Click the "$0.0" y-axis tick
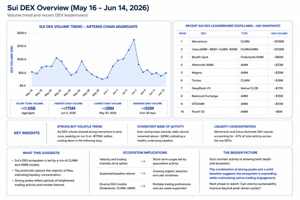 click(22, 85)
